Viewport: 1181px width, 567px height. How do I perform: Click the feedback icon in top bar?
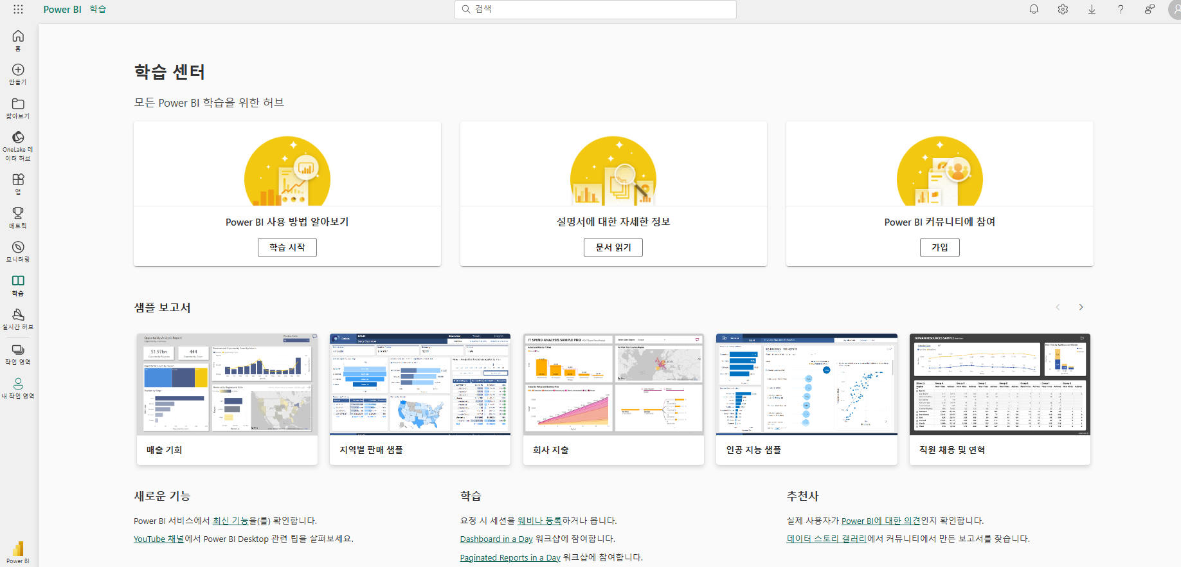[1149, 10]
